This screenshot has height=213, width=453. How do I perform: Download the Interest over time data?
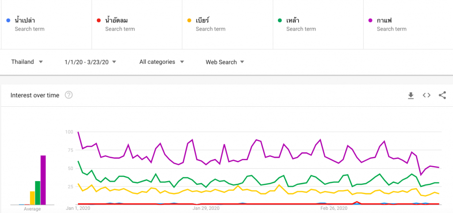pyautogui.click(x=411, y=95)
